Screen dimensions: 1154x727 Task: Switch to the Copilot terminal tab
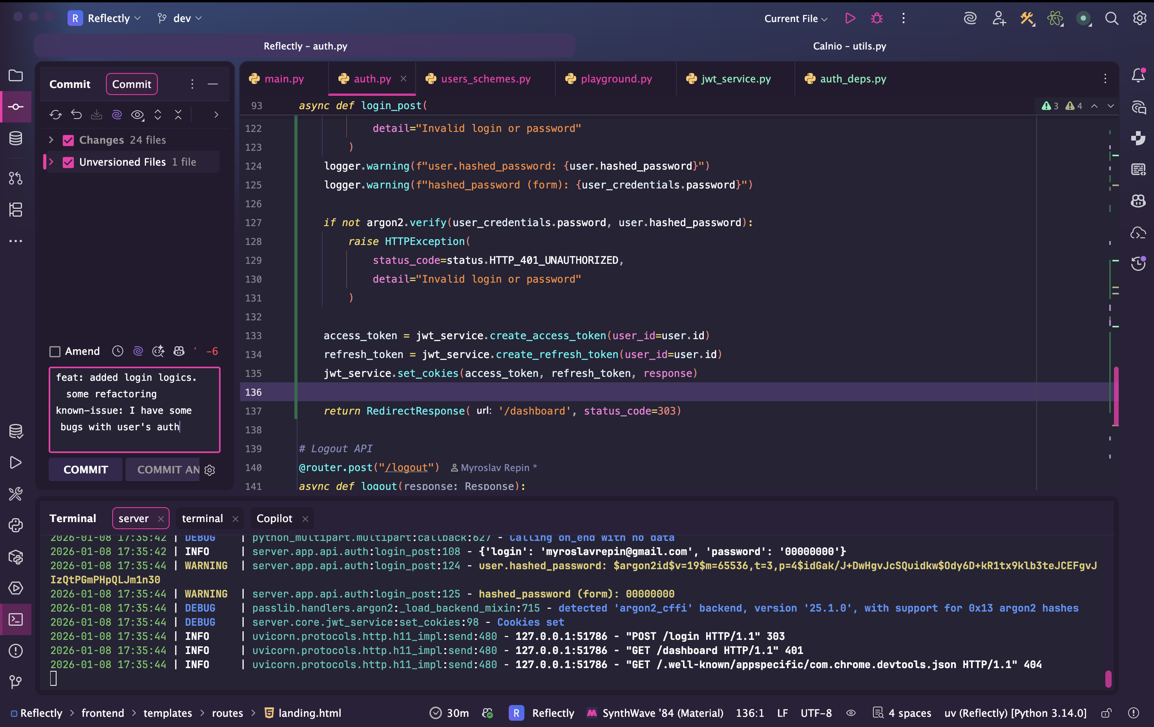tap(274, 519)
